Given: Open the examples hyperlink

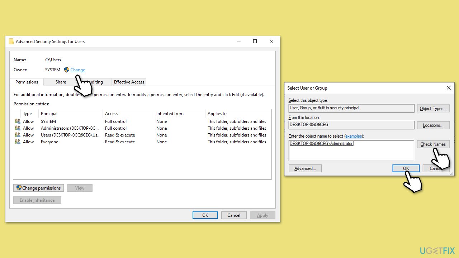Looking at the screenshot, I should 354,137.
